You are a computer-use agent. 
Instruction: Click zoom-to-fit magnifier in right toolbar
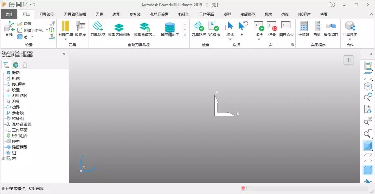(x=368, y=121)
